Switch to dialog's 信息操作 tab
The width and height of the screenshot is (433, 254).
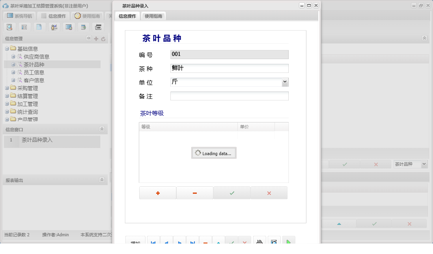127,16
